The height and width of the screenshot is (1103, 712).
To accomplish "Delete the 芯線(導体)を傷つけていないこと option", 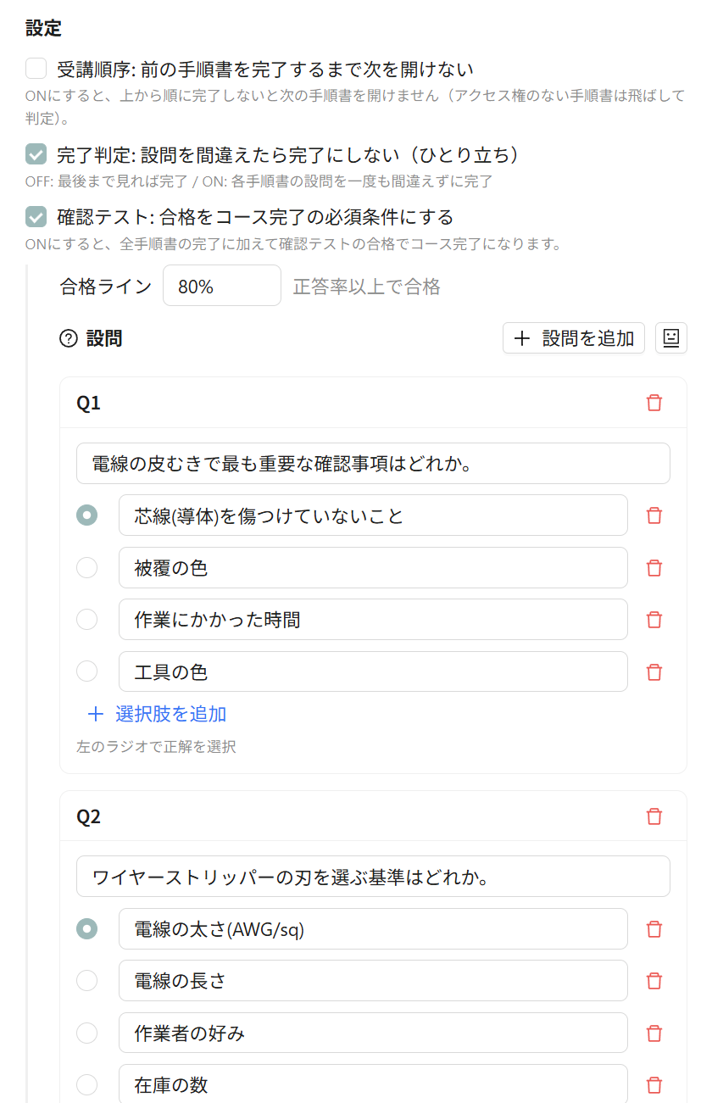I will point(654,515).
